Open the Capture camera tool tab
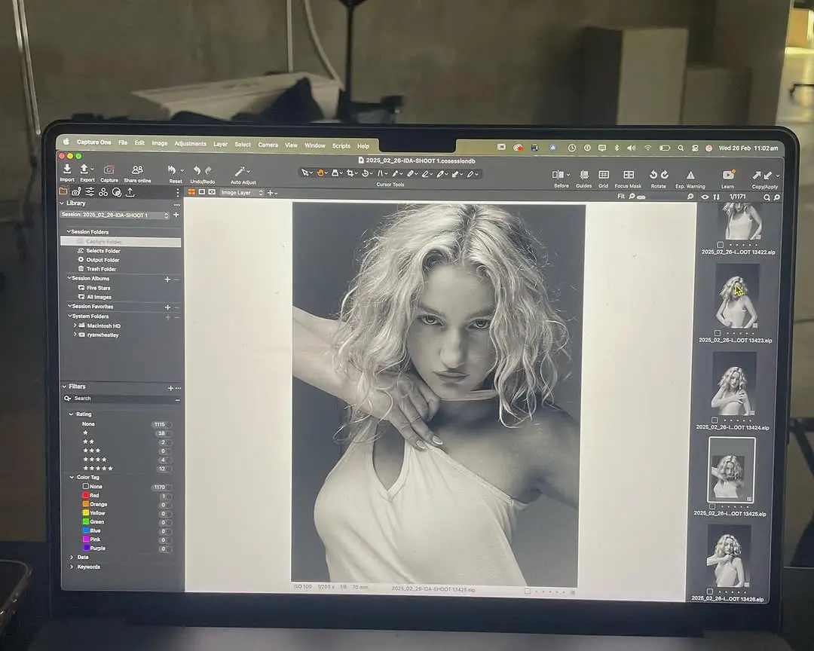Viewport: 814px width, 651px height. pos(76,192)
